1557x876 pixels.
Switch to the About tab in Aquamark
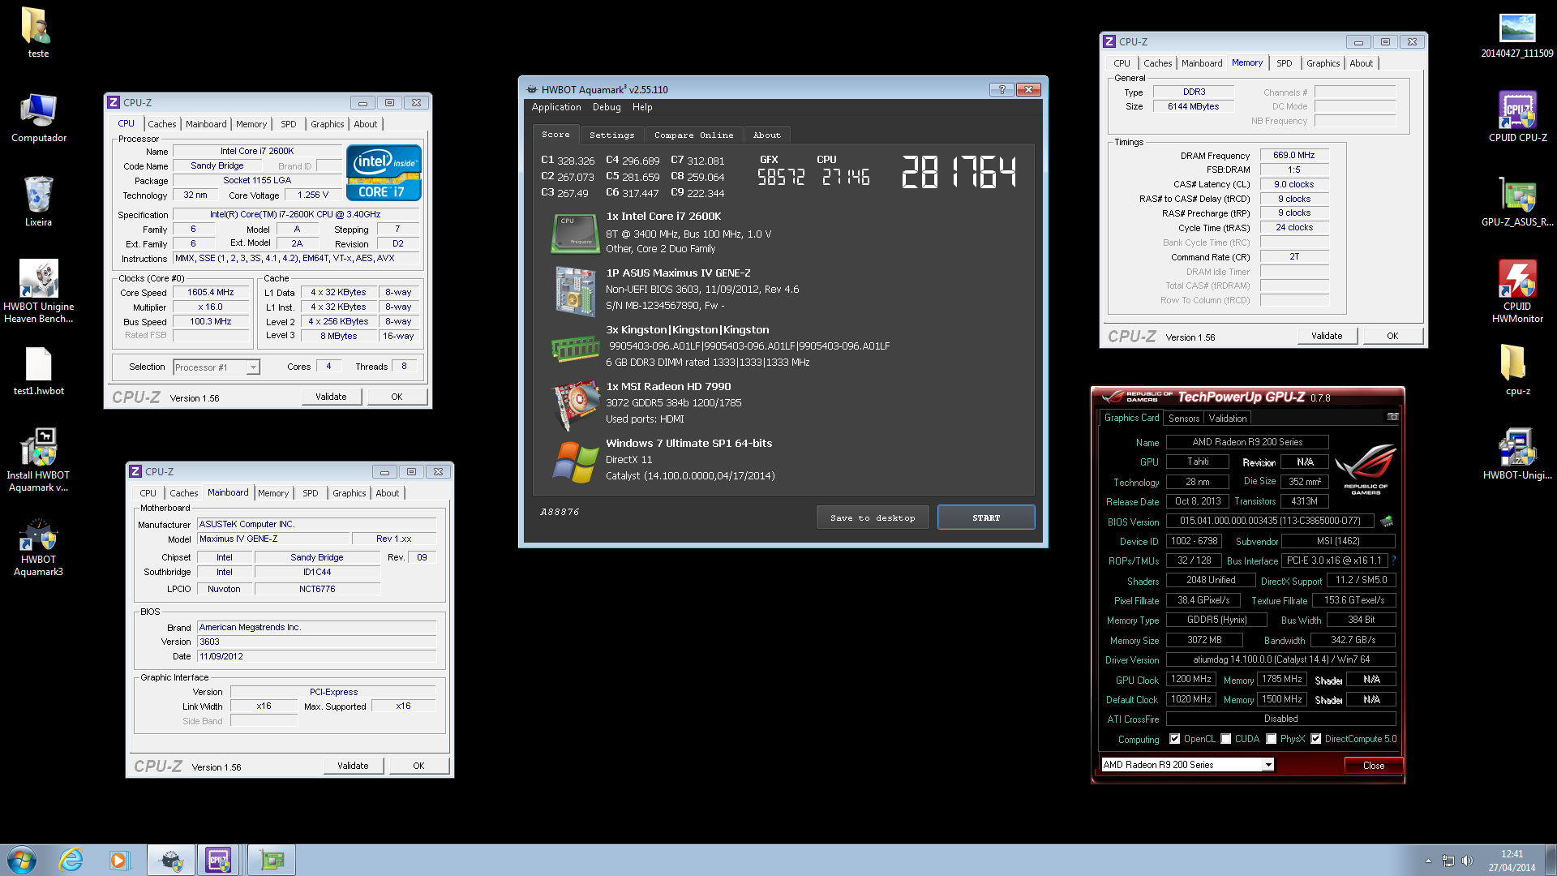[x=766, y=135]
